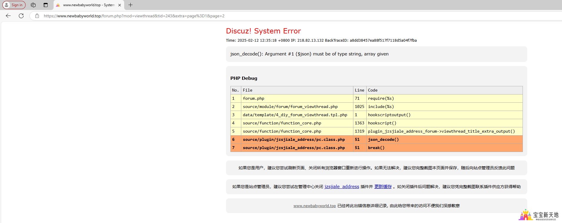Open a new tab with plus icon
The width and height of the screenshot is (562, 223).
(x=131, y=5)
